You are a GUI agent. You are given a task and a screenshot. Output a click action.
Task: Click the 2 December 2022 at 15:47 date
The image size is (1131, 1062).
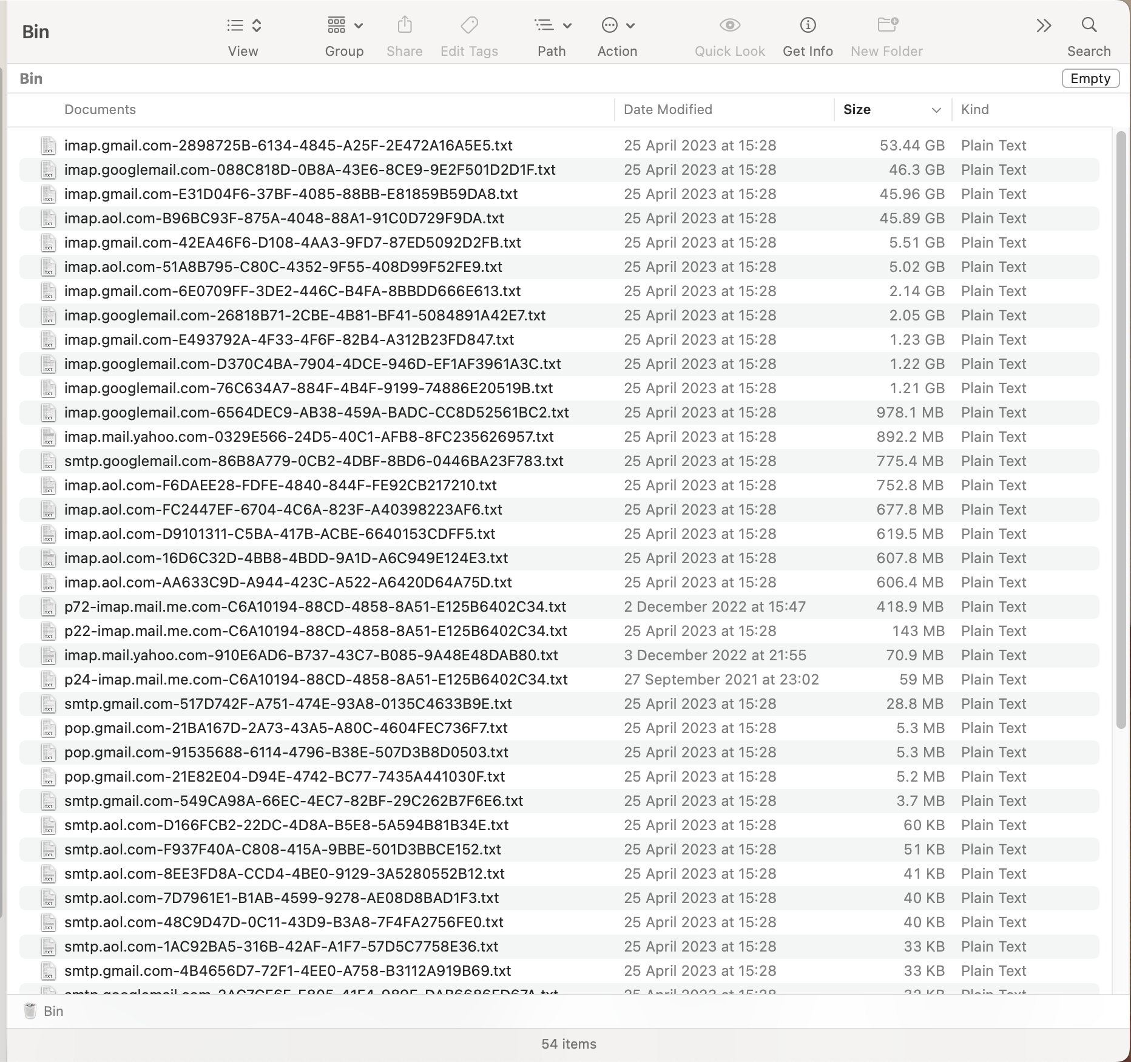[x=715, y=607]
